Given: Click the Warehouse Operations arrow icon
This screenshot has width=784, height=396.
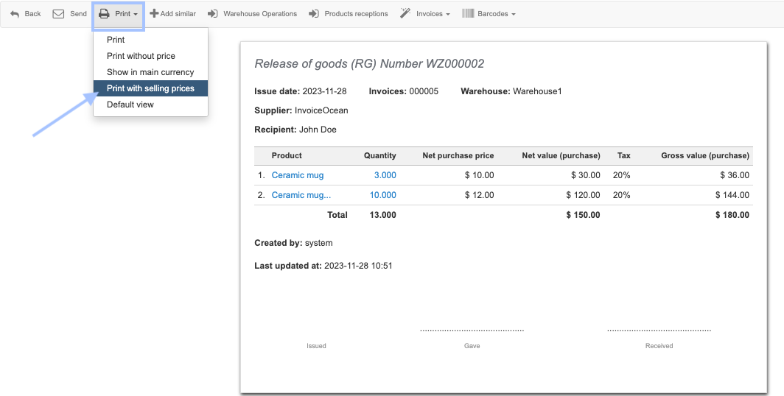Looking at the screenshot, I should click(212, 14).
